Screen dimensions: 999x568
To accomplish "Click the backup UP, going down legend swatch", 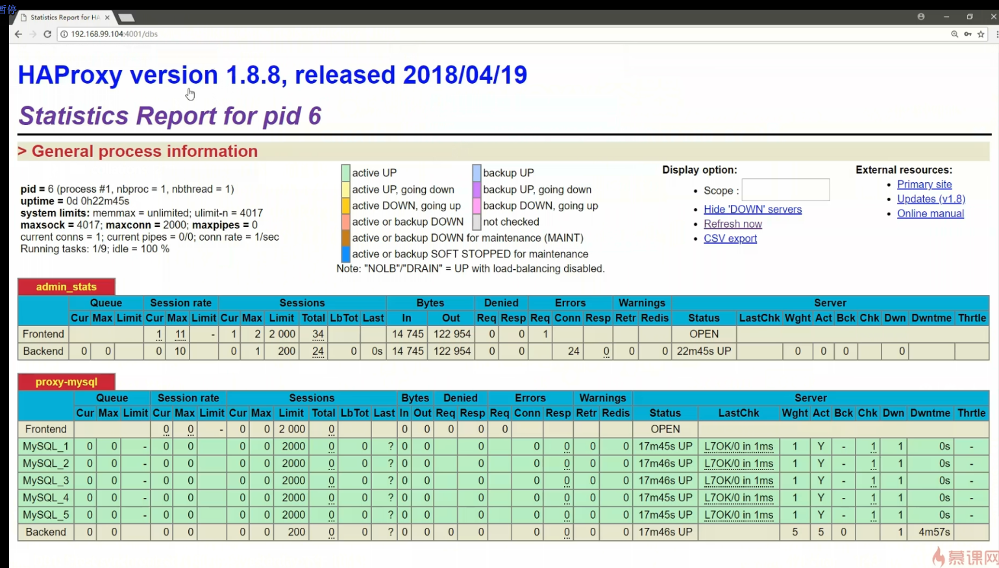I will [x=476, y=189].
